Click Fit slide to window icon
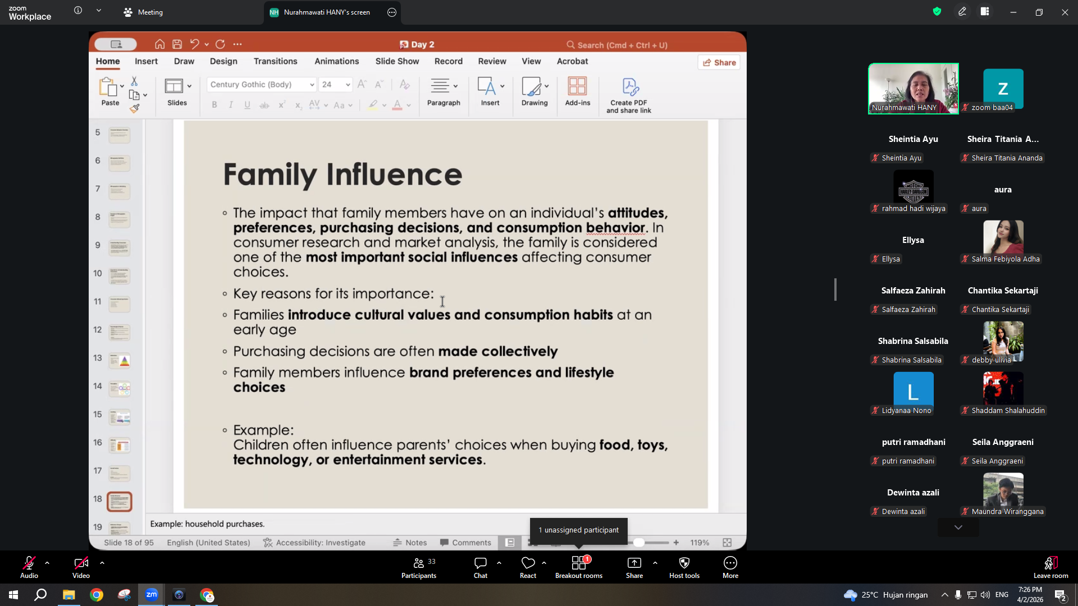This screenshot has width=1078, height=606. (727, 543)
